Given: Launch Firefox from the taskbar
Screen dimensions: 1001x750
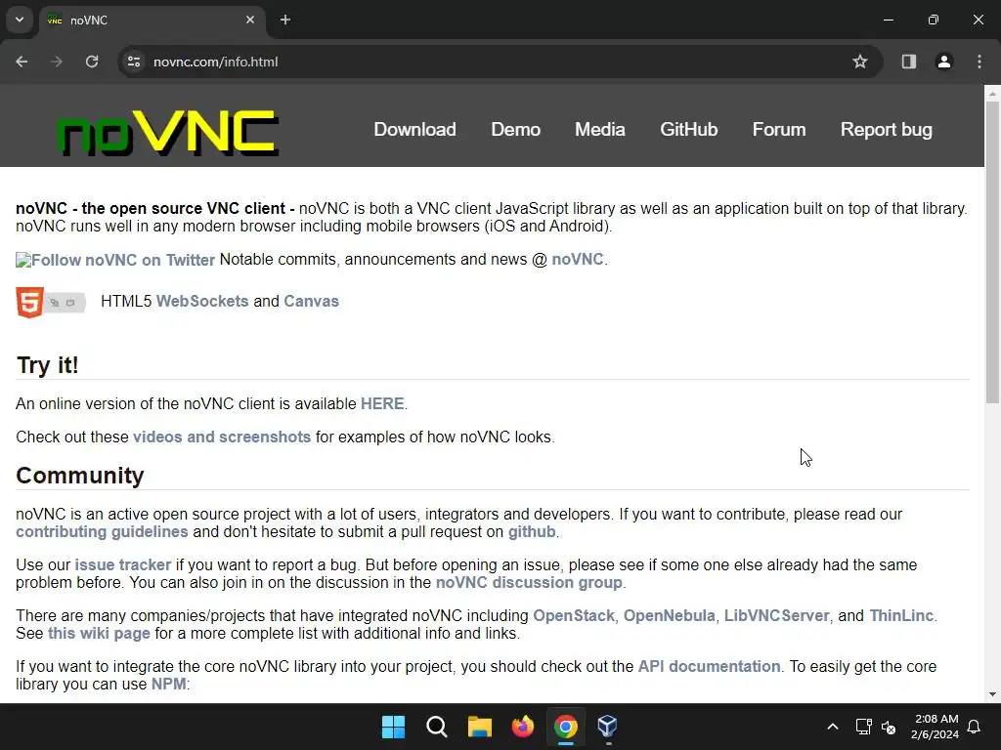Looking at the screenshot, I should tap(523, 727).
